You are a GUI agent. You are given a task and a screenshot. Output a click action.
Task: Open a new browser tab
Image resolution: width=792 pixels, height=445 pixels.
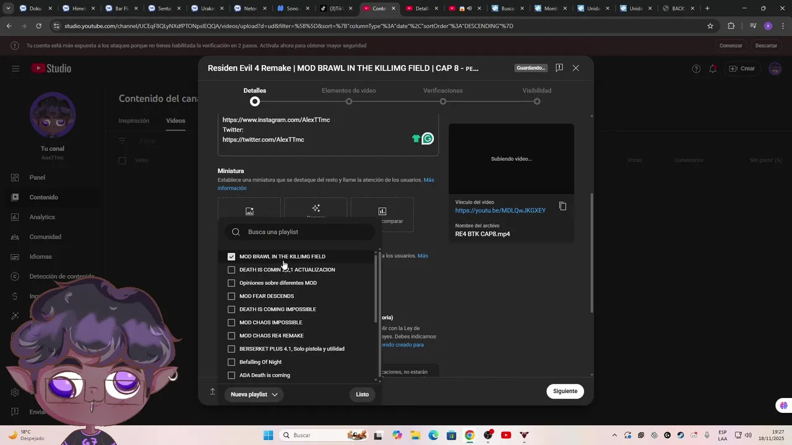click(x=707, y=9)
